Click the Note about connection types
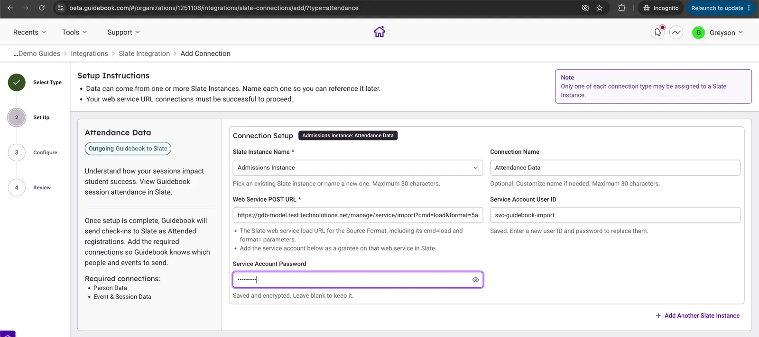This screenshot has width=759, height=337. pyautogui.click(x=653, y=86)
